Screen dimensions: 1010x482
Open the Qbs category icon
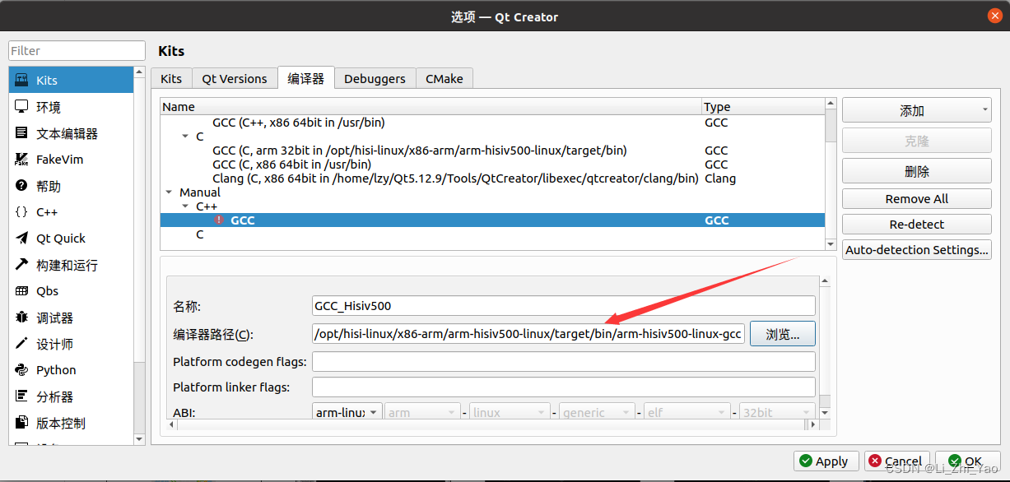click(x=22, y=290)
